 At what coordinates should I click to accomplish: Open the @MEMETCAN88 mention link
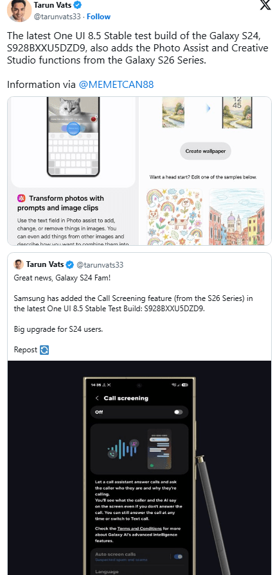coord(116,85)
